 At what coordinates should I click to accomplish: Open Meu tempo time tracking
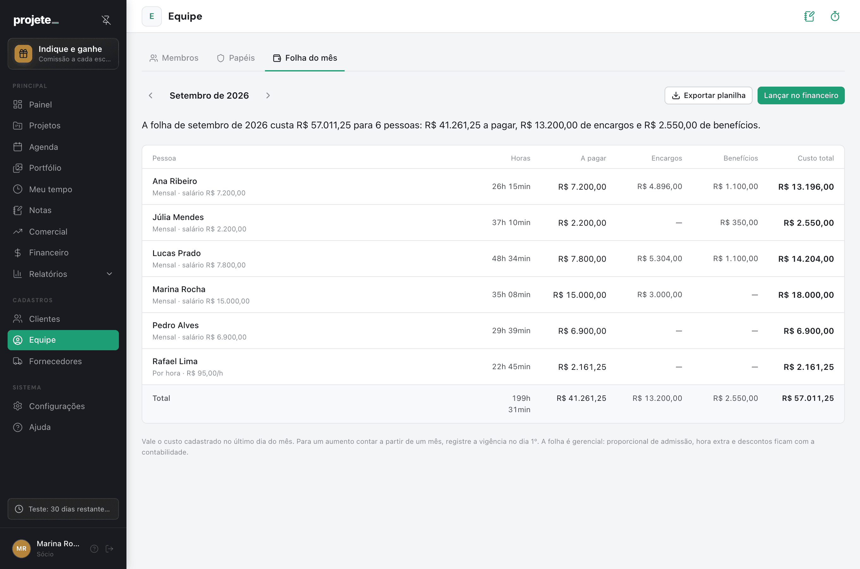tap(63, 189)
